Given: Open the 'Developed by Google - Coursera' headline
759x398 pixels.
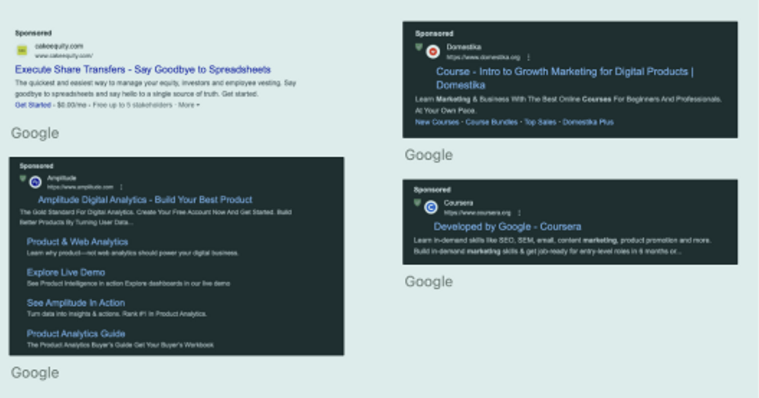Looking at the screenshot, I should 509,226.
